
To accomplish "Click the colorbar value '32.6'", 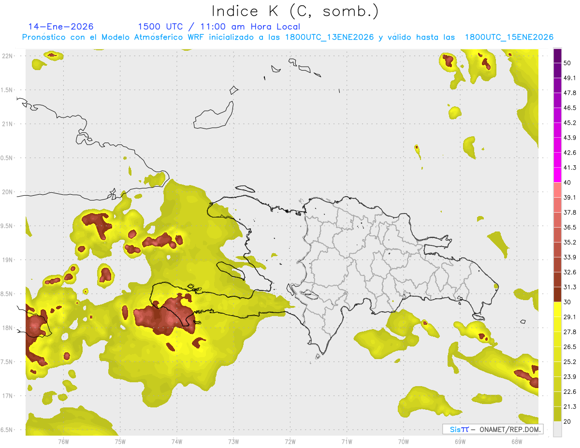I will 570,272.
